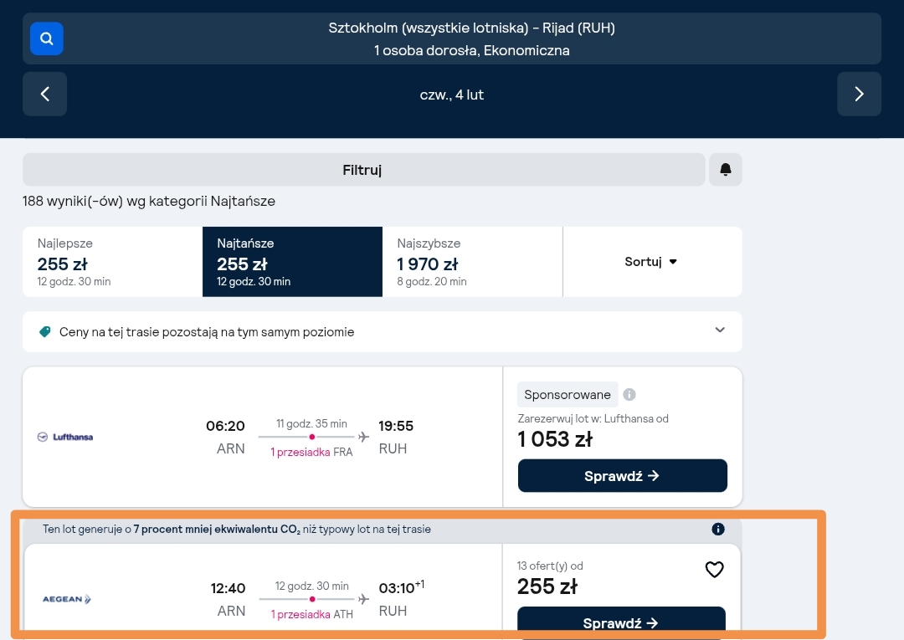
Task: Click the Sztokholm - Rijad route search field
Action: pyautogui.click(x=452, y=38)
